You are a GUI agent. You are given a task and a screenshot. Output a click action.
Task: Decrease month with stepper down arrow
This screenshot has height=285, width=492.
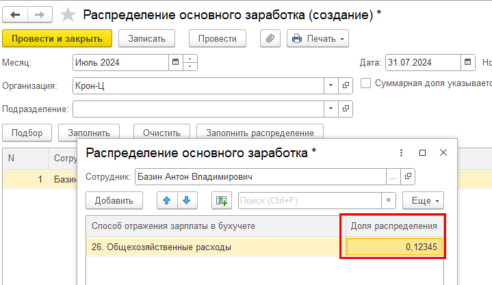[190, 66]
